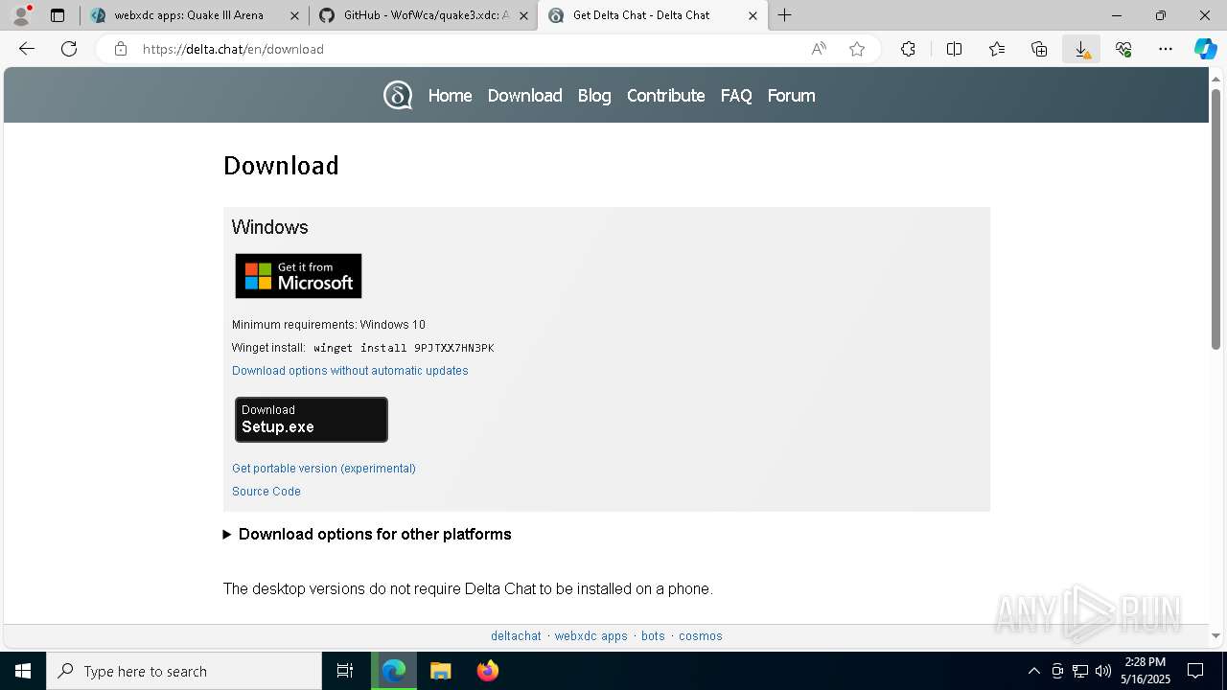
Task: Open Download in site navigation
Action: pyautogui.click(x=524, y=96)
